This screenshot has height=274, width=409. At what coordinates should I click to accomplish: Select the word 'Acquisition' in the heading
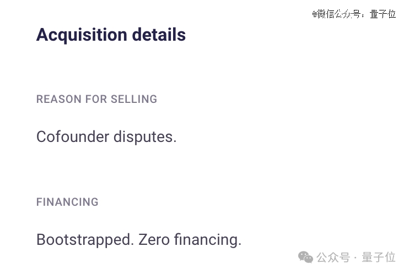click(x=82, y=35)
